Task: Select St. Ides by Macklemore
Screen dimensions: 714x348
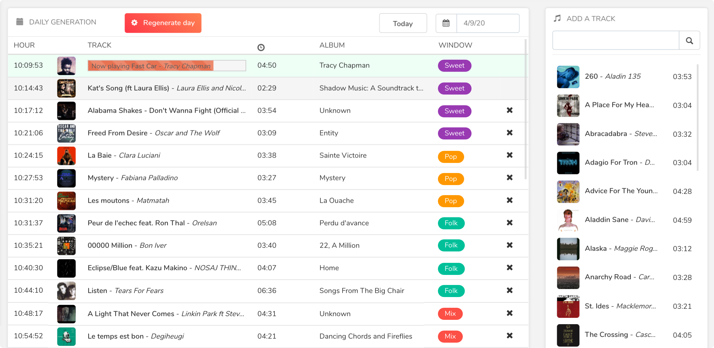Action: [x=624, y=306]
